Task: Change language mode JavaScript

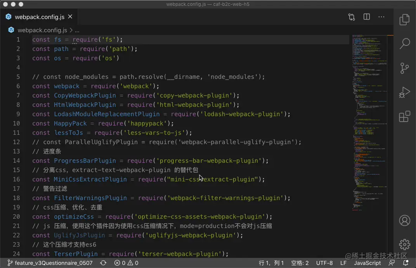Action: pos(367,263)
